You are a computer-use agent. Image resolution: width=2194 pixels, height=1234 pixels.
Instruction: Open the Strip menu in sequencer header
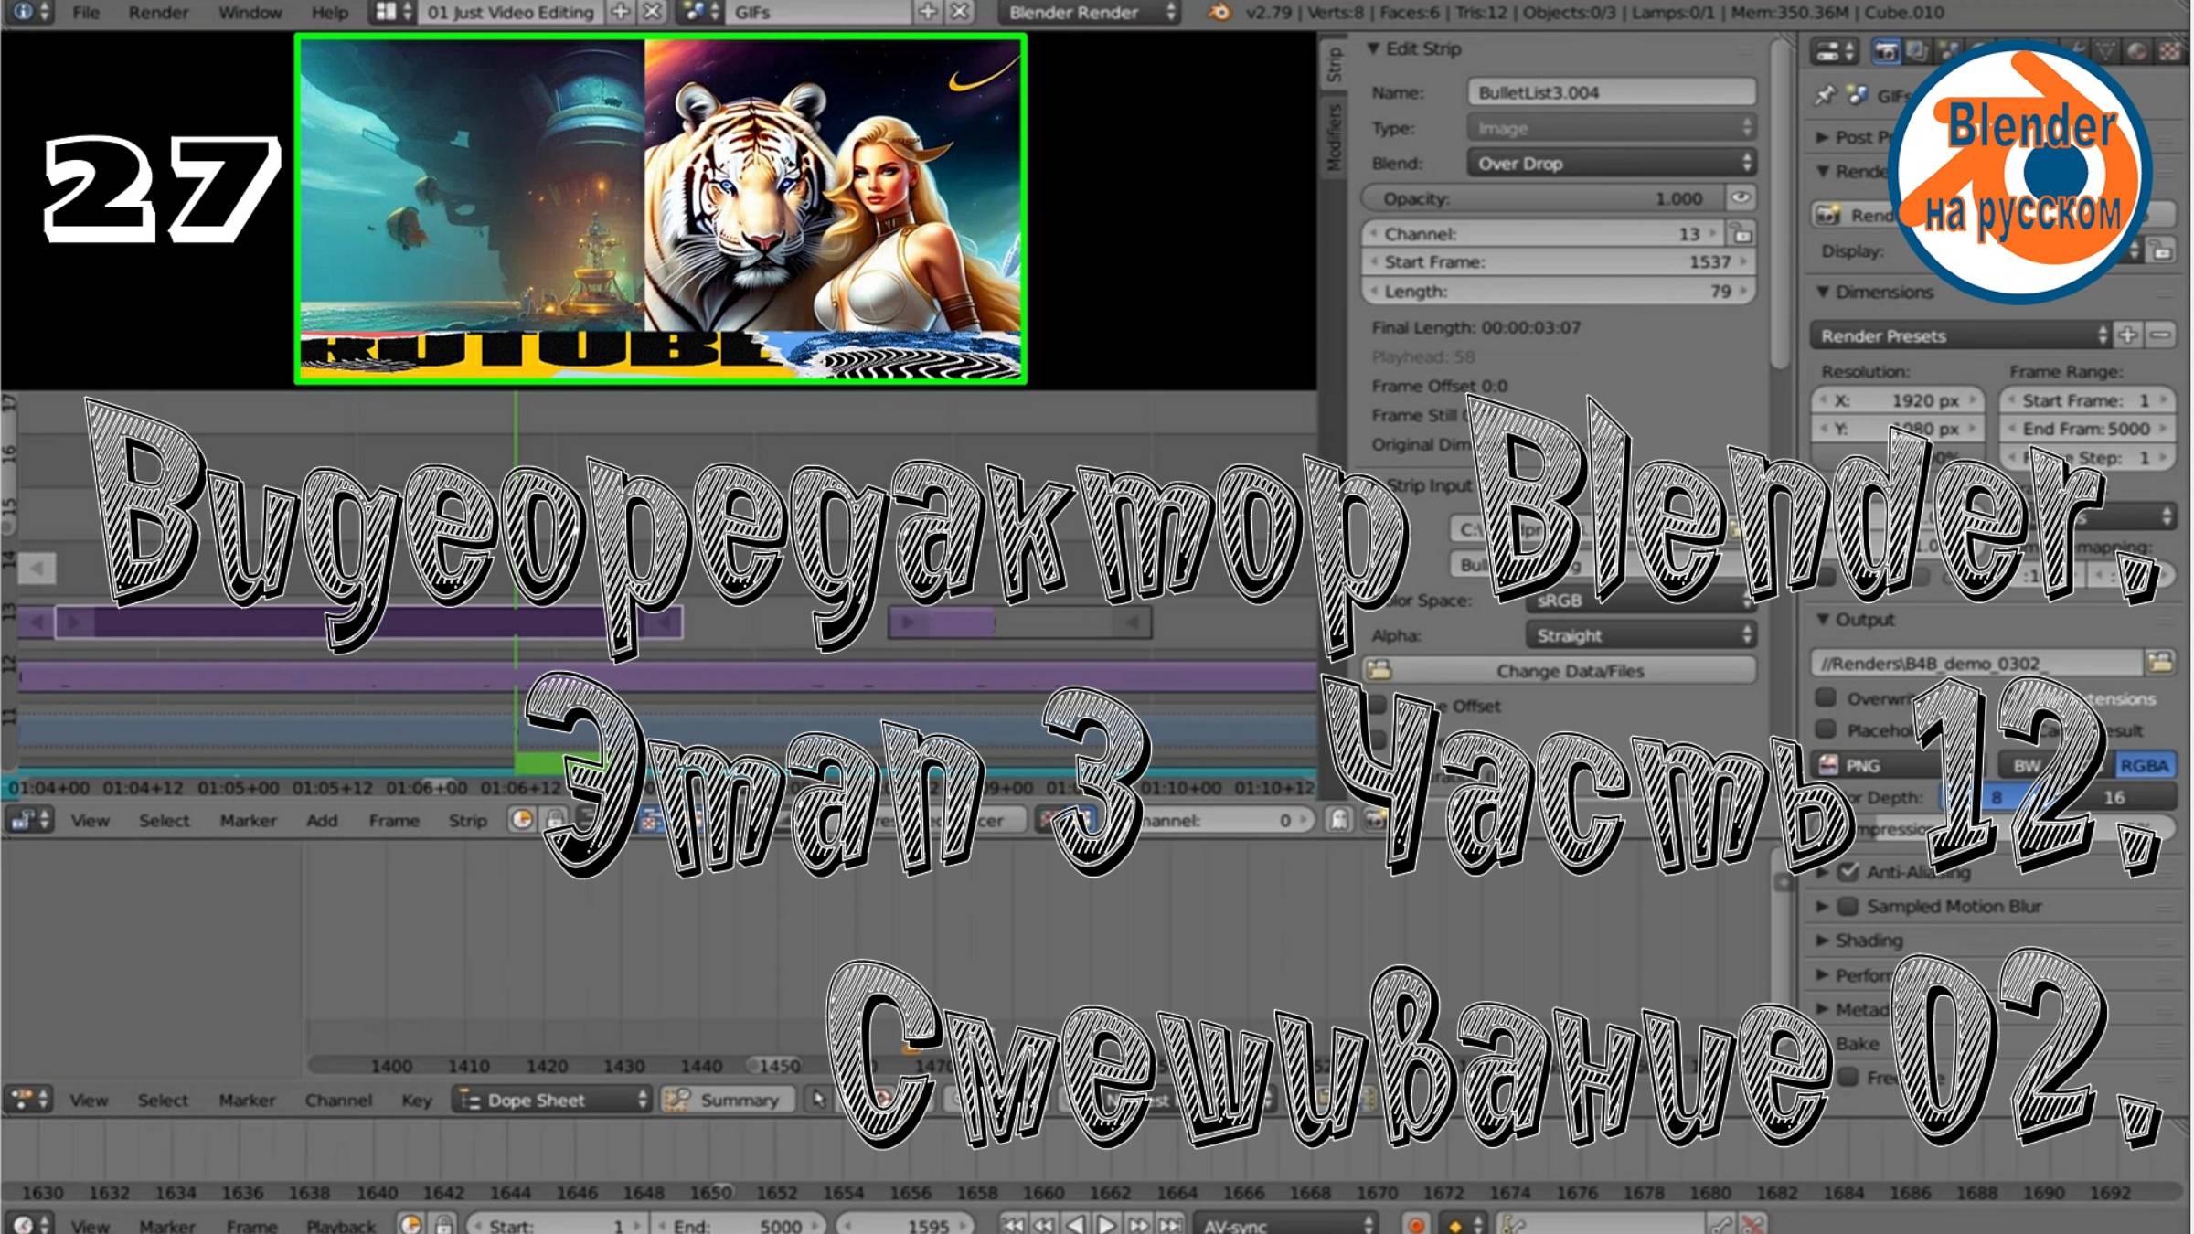[x=467, y=821]
